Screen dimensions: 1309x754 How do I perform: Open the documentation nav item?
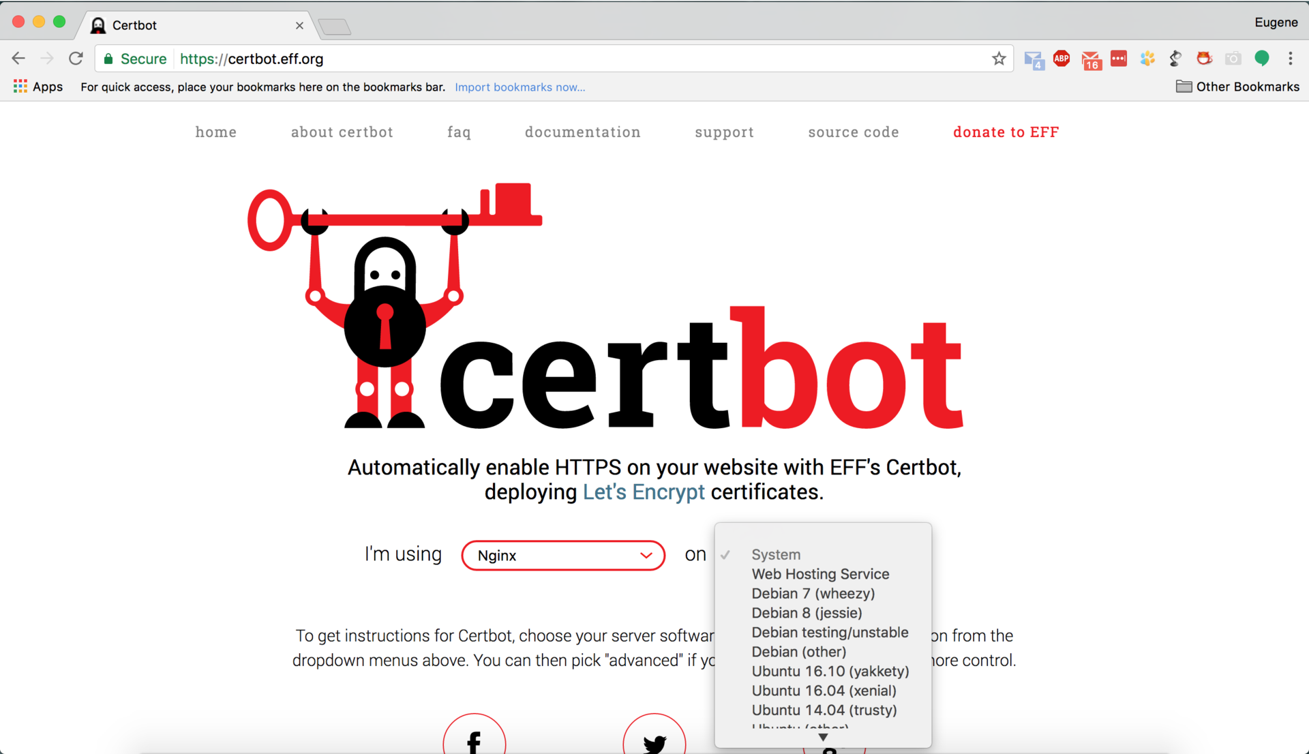[x=582, y=132]
